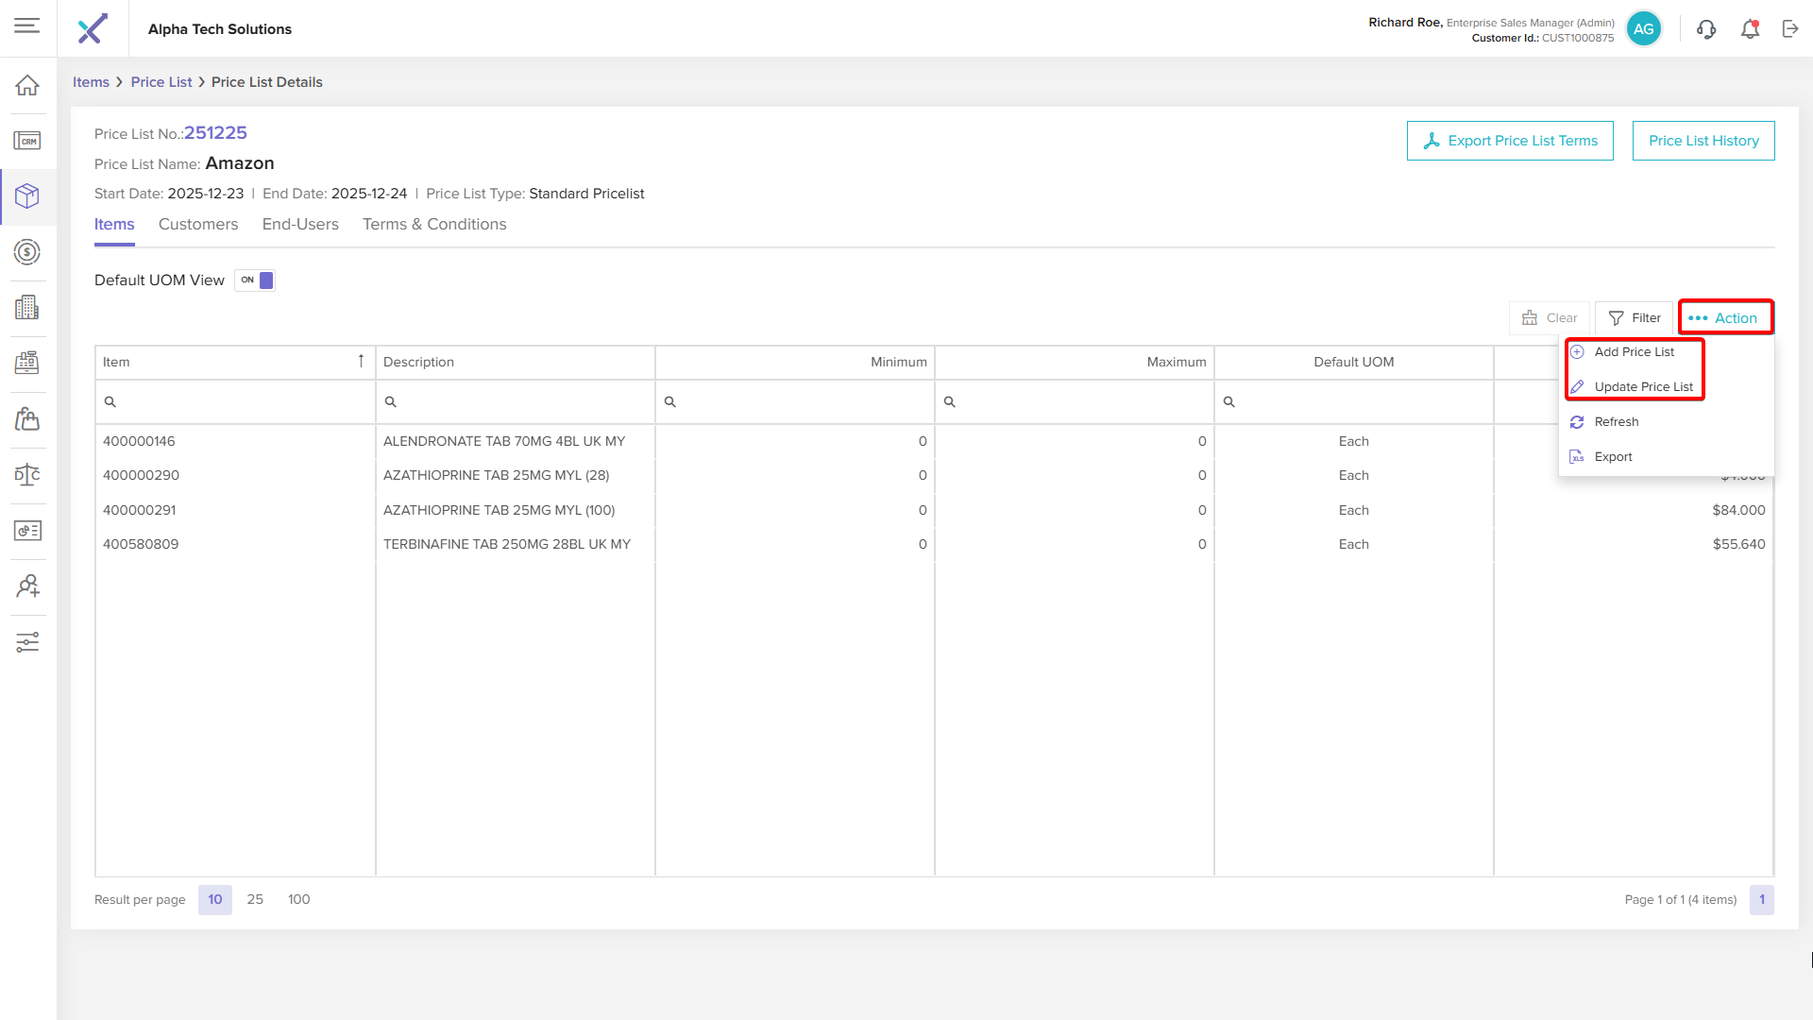The image size is (1813, 1020).
Task: Open the hamburger menu icon
Action: tap(26, 25)
